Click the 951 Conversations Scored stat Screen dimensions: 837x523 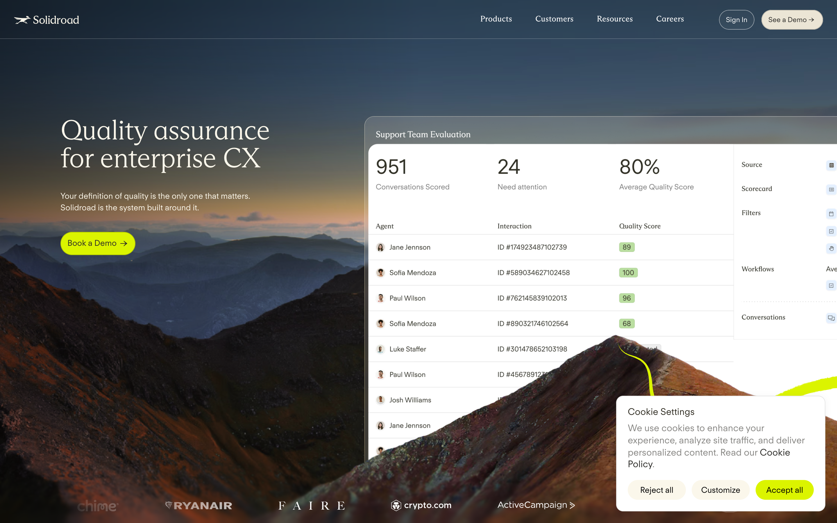pyautogui.click(x=412, y=174)
